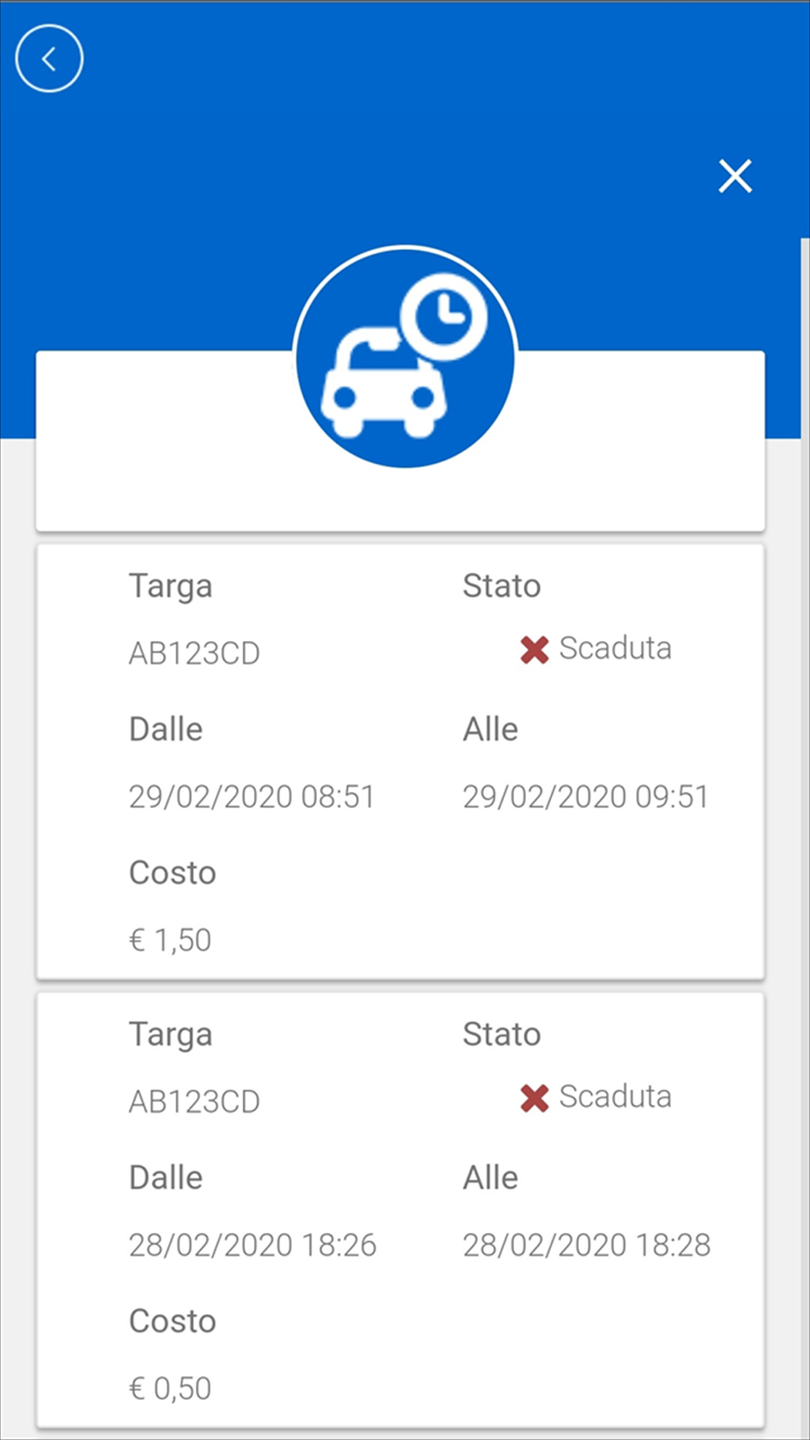The image size is (810, 1440).
Task: Select the € 0,50 cost value
Action: click(x=170, y=1389)
